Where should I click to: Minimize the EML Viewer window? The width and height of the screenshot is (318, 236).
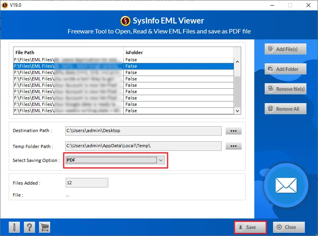[272, 5]
